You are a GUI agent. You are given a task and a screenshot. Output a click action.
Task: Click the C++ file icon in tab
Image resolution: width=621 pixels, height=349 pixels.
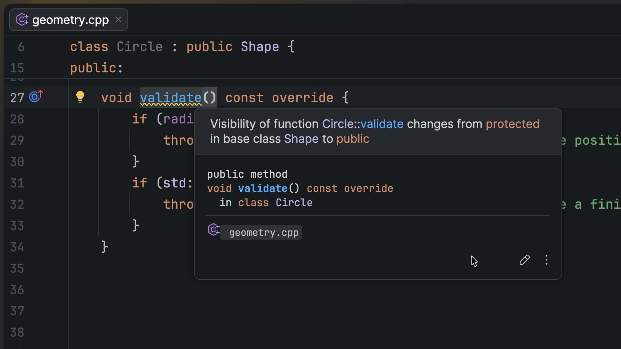pyautogui.click(x=22, y=20)
